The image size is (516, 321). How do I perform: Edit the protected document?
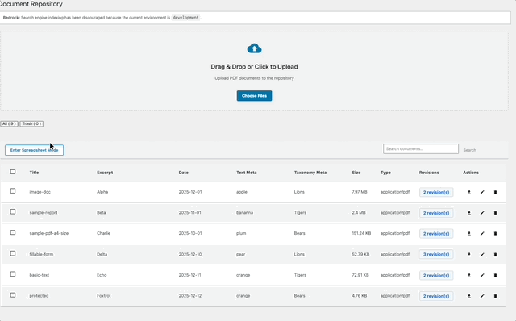482,296
